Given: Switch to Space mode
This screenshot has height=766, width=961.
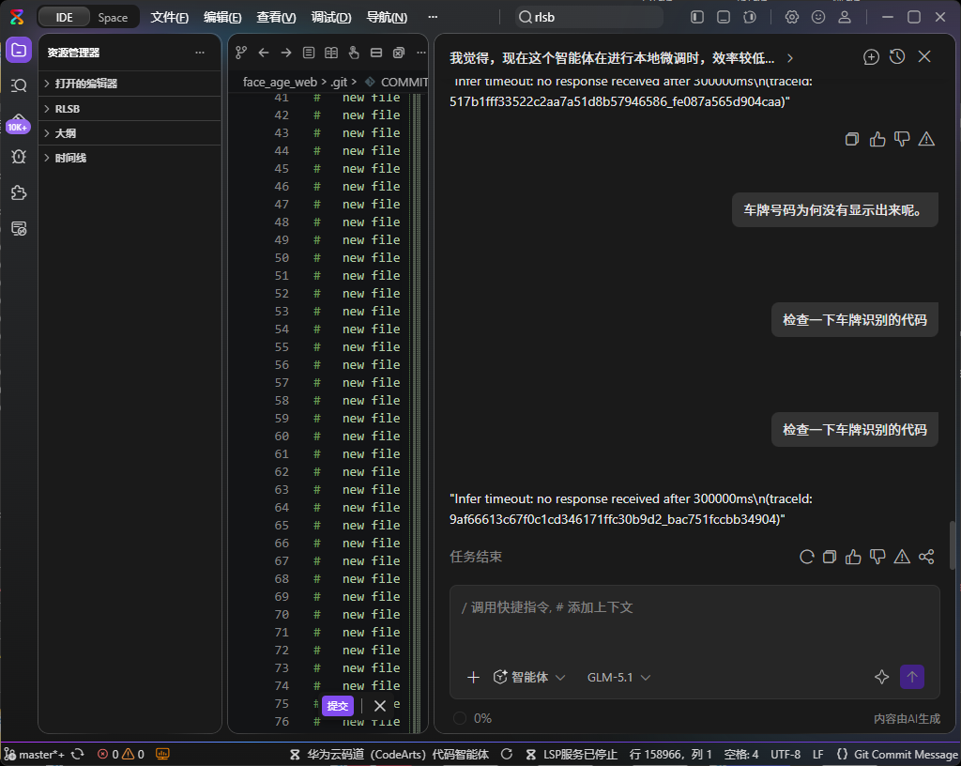Looking at the screenshot, I should click(113, 17).
